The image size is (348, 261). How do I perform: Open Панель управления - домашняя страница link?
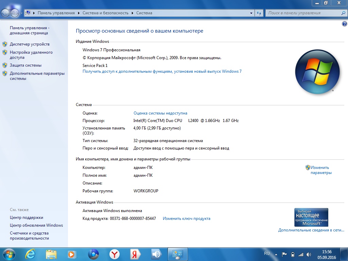point(29,30)
